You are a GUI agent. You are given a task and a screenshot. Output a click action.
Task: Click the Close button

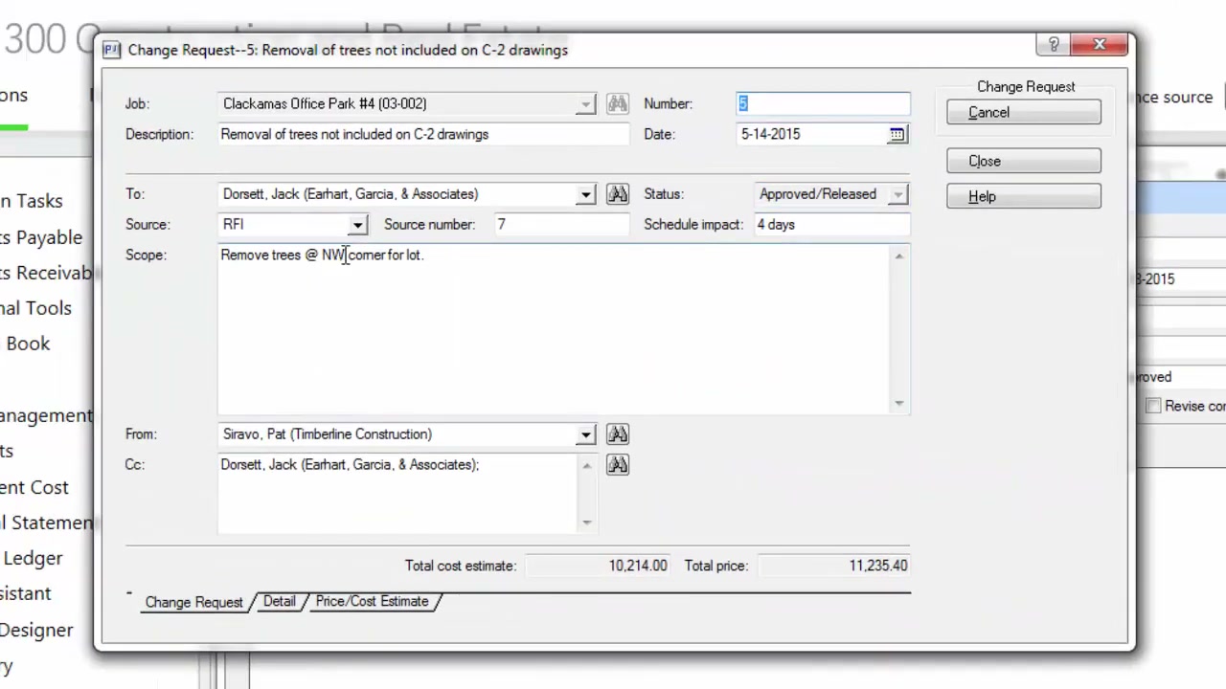[x=1024, y=161]
